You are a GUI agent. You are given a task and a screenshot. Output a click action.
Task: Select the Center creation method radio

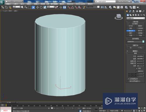138,48
